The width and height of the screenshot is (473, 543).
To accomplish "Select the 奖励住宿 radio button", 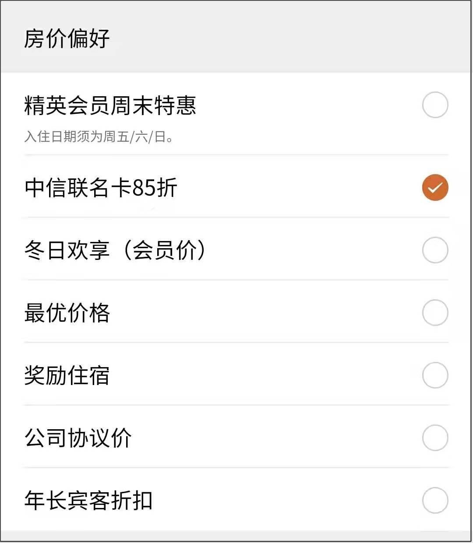I will (435, 375).
